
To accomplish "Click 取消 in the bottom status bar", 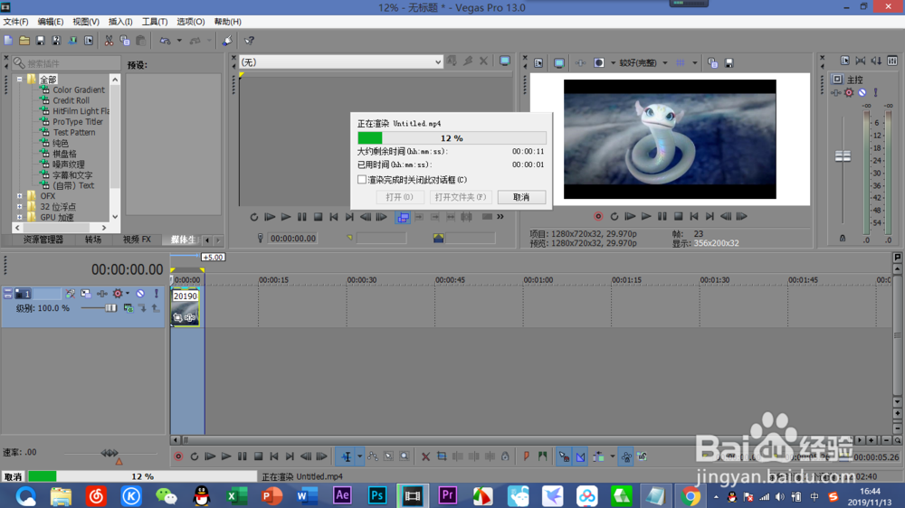I will [x=13, y=476].
